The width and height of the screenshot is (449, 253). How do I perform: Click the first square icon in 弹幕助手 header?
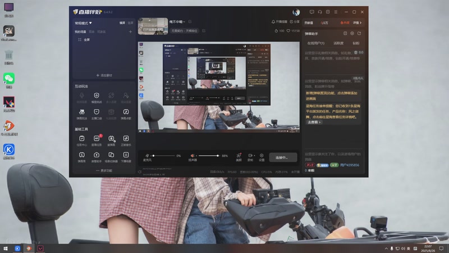point(345,34)
